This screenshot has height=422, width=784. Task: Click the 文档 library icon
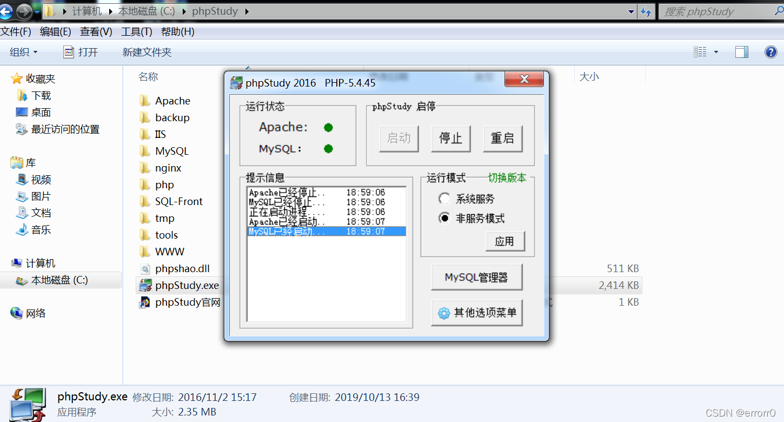[x=22, y=213]
